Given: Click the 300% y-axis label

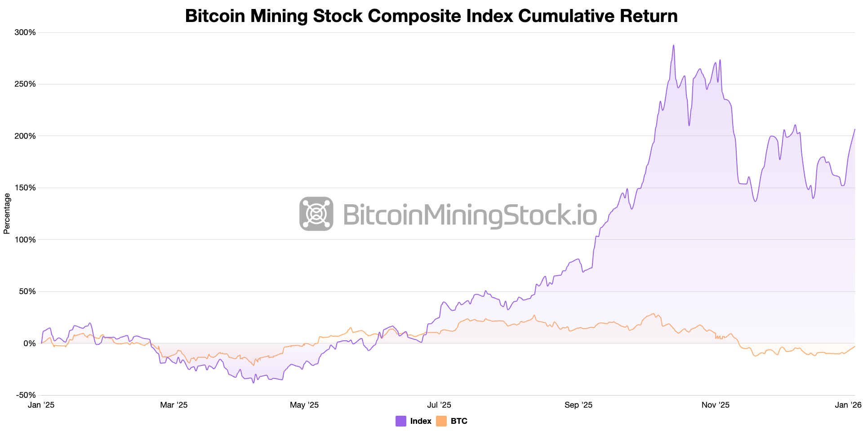Looking at the screenshot, I should [25, 32].
